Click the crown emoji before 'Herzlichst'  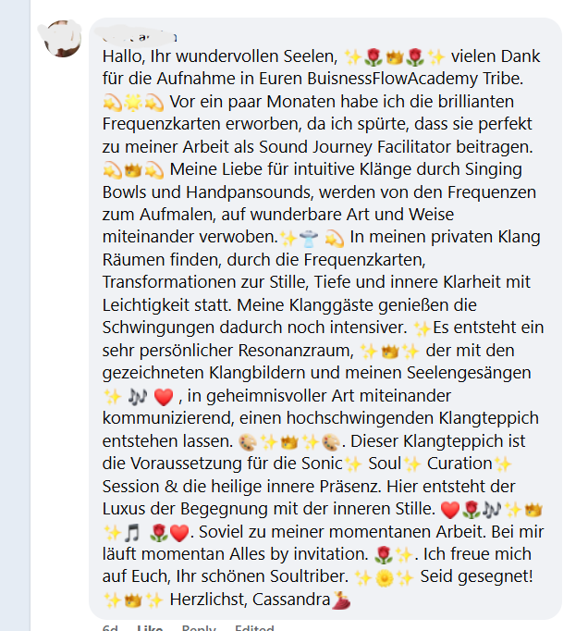[x=133, y=600]
